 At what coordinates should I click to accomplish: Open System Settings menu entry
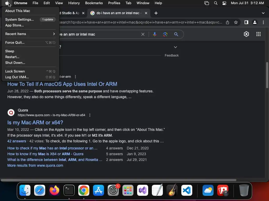30,19
